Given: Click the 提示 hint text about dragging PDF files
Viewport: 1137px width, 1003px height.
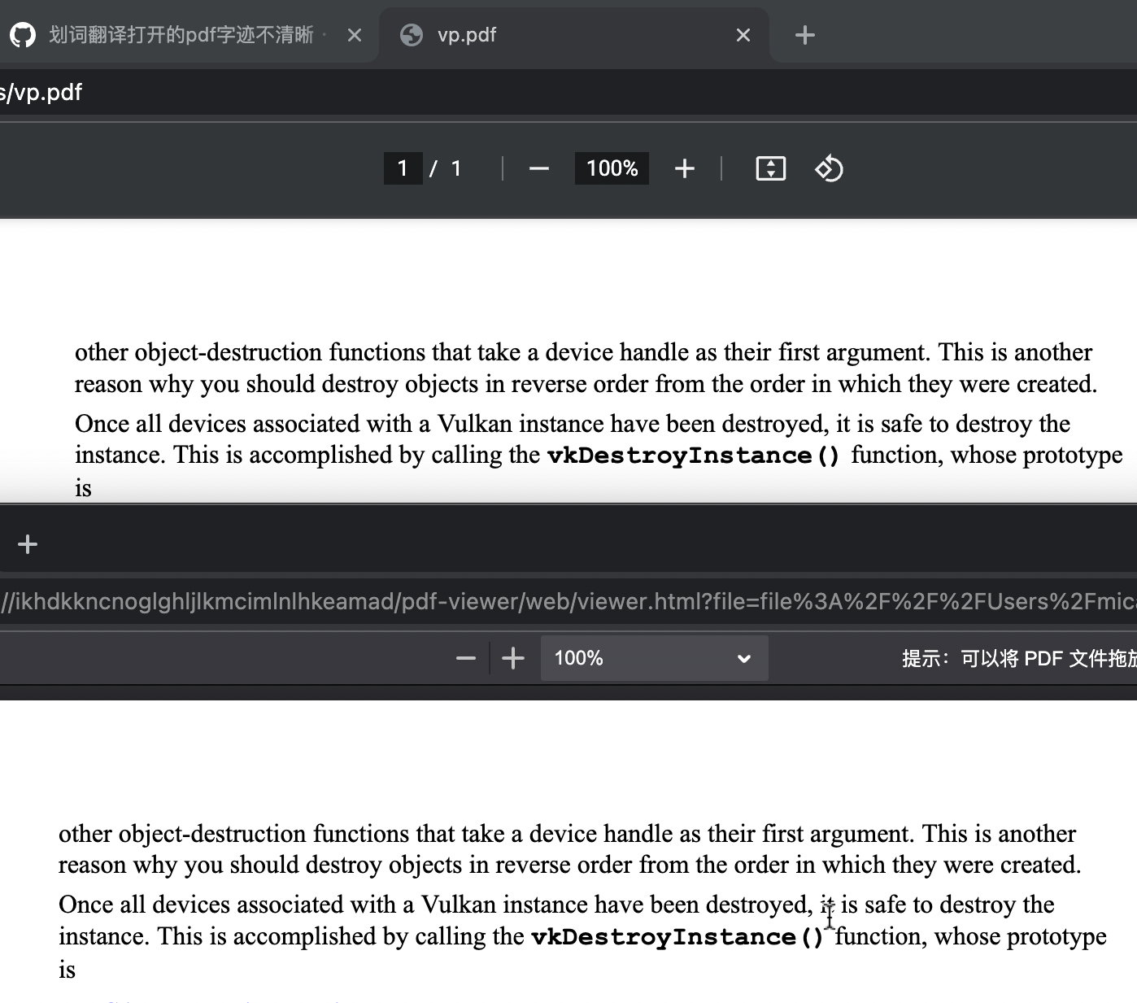Looking at the screenshot, I should [x=1019, y=659].
